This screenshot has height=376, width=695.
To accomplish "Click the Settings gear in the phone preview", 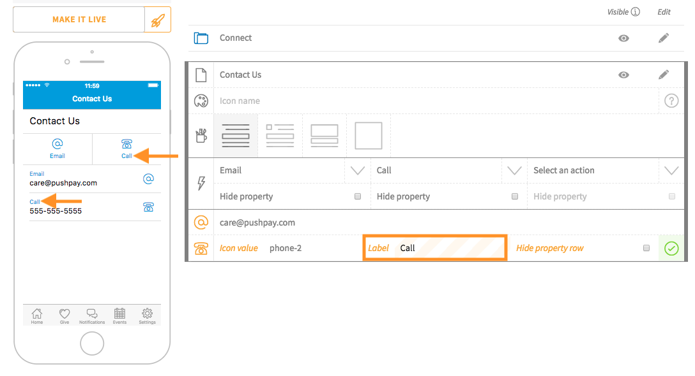I will click(x=146, y=314).
